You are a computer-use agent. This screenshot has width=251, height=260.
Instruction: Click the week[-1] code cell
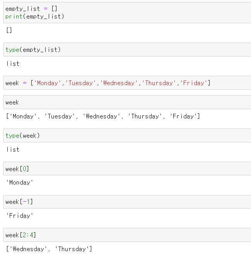pos(127,202)
